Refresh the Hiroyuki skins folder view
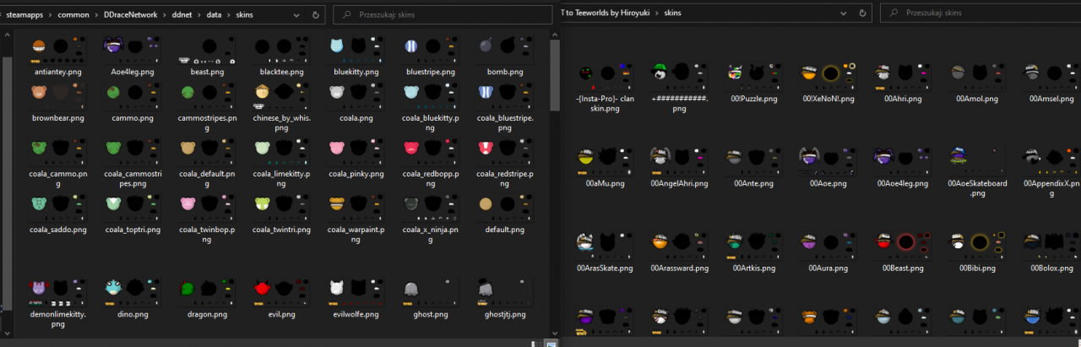 pos(862,14)
